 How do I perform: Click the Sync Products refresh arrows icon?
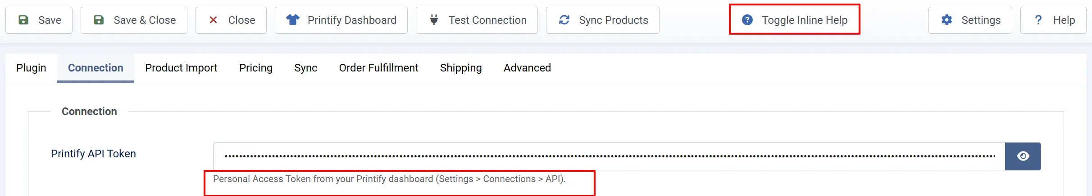[x=564, y=20]
